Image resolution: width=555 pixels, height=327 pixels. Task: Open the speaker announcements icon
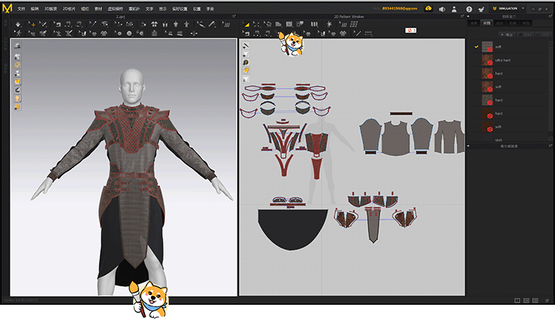pos(442,9)
